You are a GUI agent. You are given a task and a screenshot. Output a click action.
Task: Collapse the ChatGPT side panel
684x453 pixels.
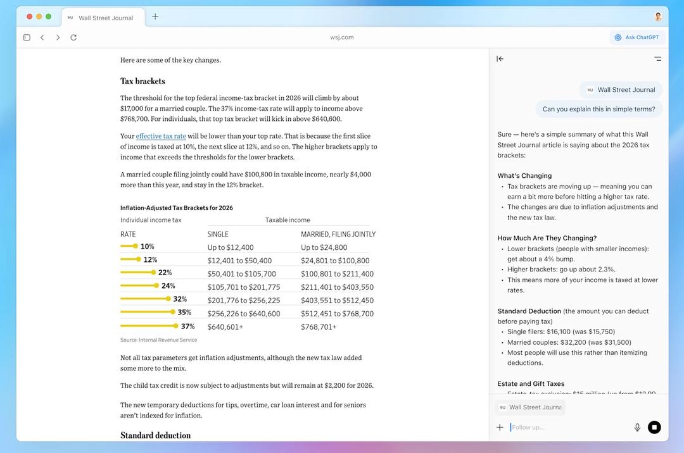pyautogui.click(x=500, y=59)
